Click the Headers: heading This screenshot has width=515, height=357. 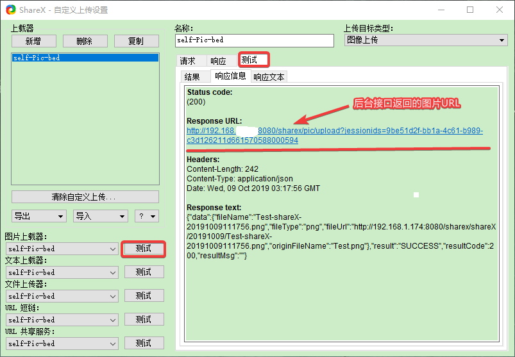pyautogui.click(x=203, y=160)
